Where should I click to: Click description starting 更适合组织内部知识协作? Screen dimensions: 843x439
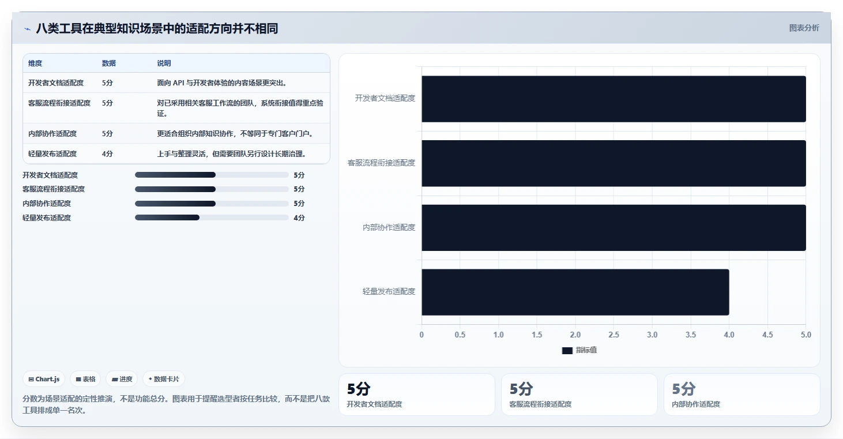click(x=235, y=134)
